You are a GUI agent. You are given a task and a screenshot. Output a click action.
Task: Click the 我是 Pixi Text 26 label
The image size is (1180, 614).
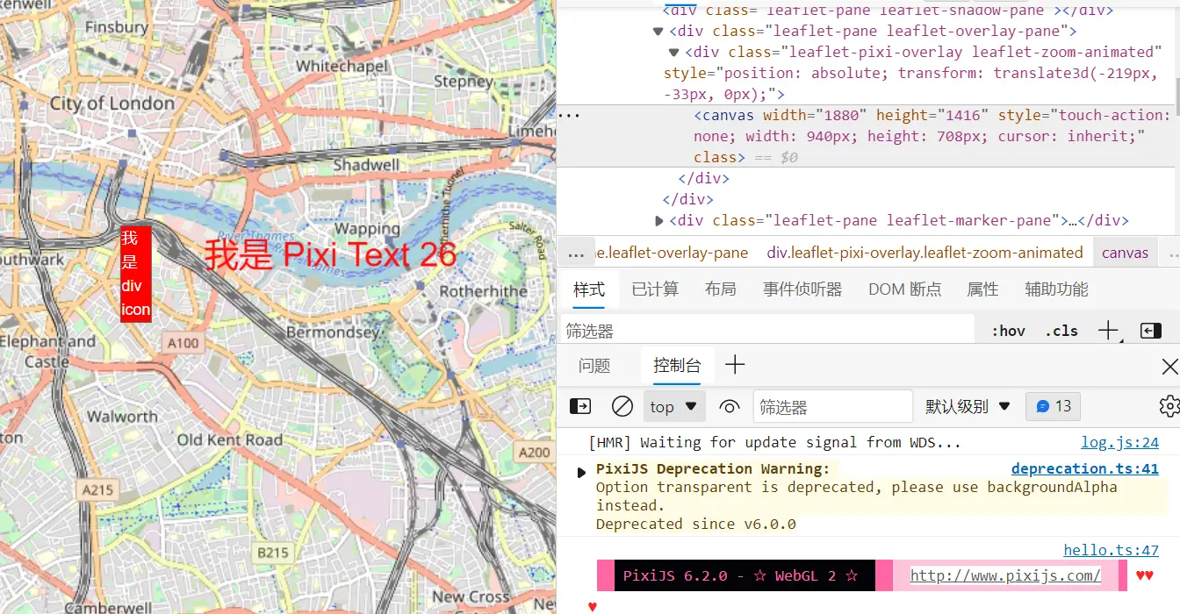tap(331, 254)
